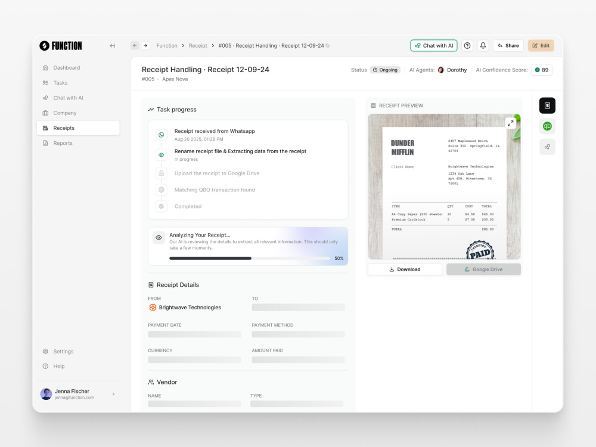Click Jenna Fischer's profile avatar
Screen dimensions: 596x447
click(x=46, y=394)
